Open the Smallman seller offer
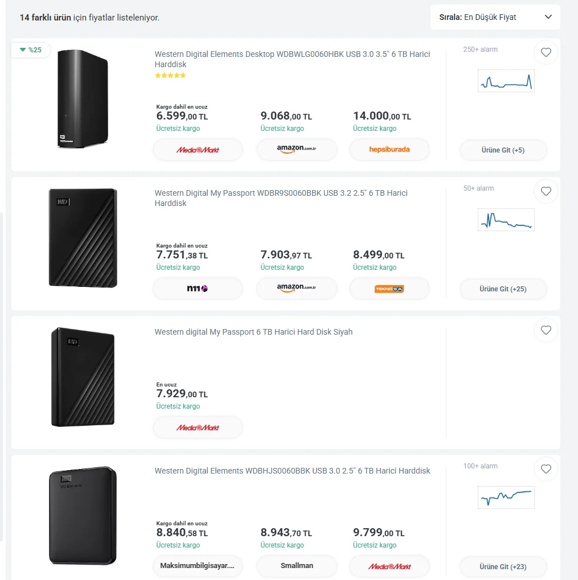 [297, 566]
